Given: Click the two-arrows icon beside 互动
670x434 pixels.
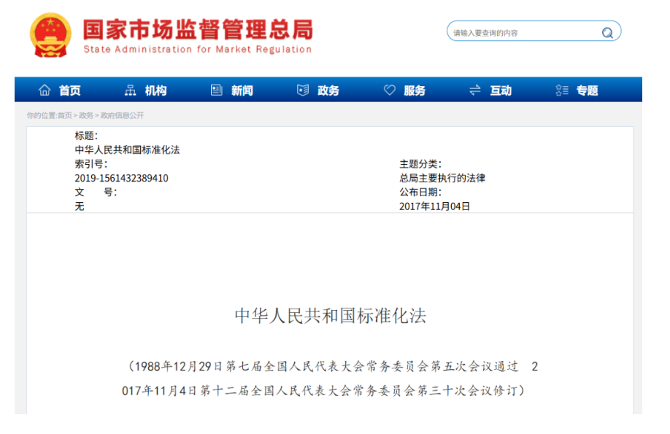Looking at the screenshot, I should click(475, 90).
